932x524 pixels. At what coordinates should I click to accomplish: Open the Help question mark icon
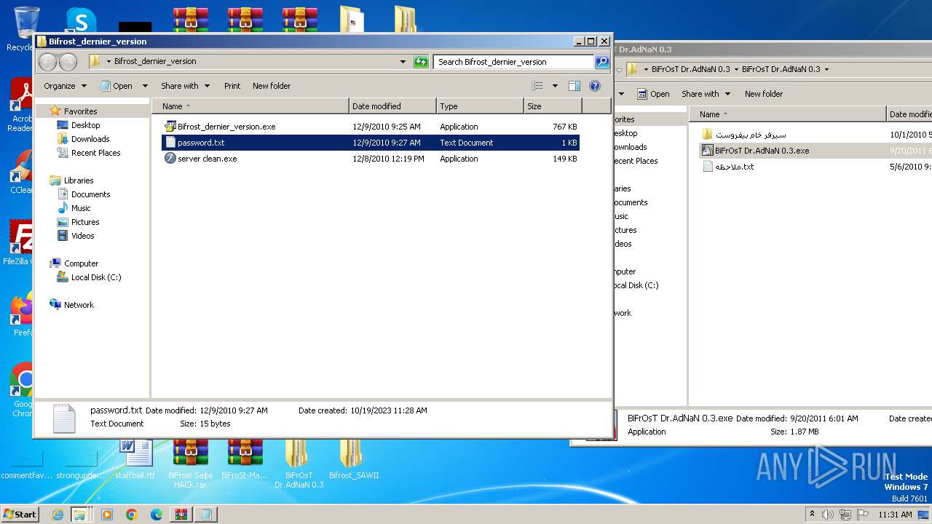click(x=595, y=86)
